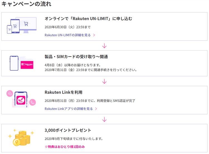209x154 pixels.
Task: Click the chevron beside Rakuten UN-LIMIT details
Action: 94,35
